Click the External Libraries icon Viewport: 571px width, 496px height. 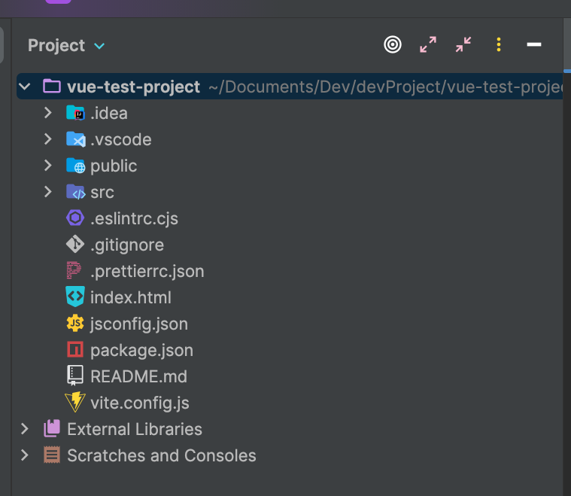click(52, 428)
